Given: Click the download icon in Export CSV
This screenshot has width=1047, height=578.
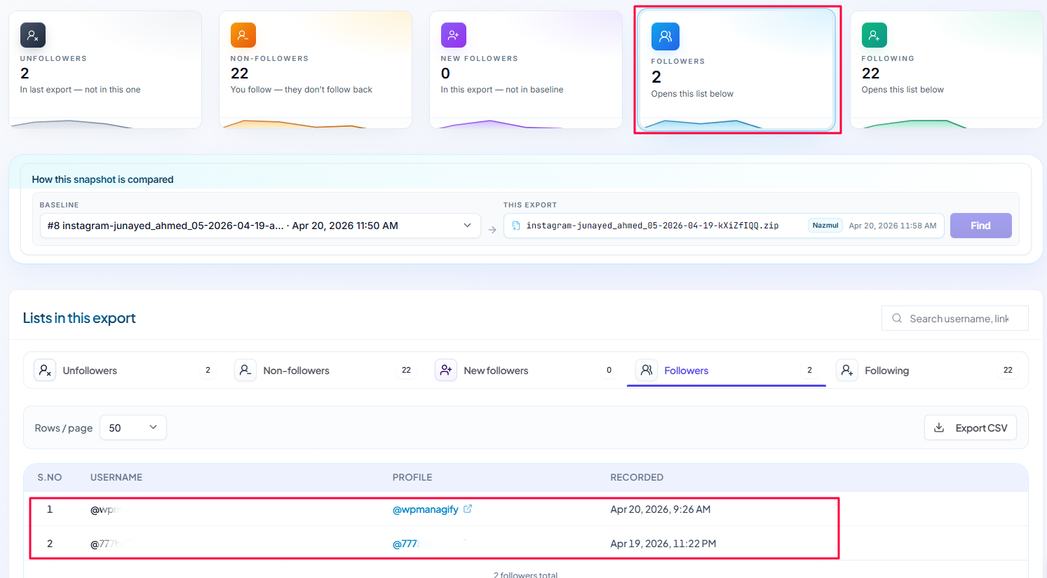Looking at the screenshot, I should (x=939, y=427).
